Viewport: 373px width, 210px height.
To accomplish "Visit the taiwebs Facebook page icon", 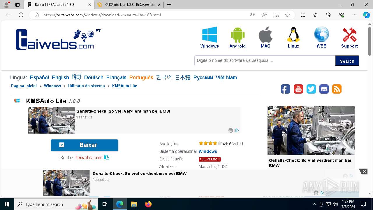I will (x=286, y=89).
